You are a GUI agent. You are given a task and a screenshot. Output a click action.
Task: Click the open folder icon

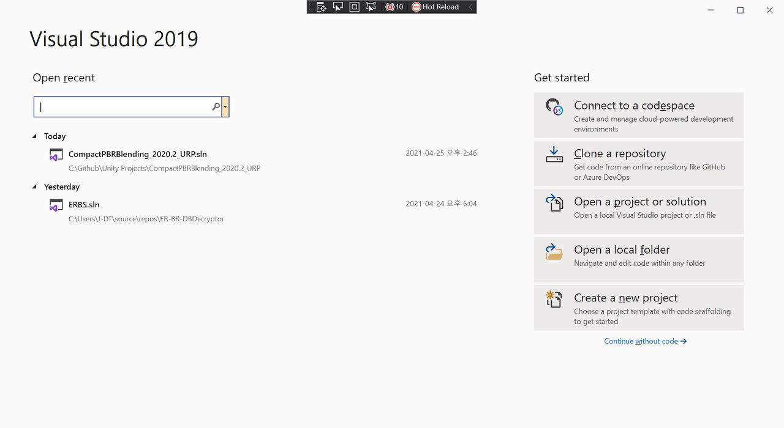click(x=554, y=251)
